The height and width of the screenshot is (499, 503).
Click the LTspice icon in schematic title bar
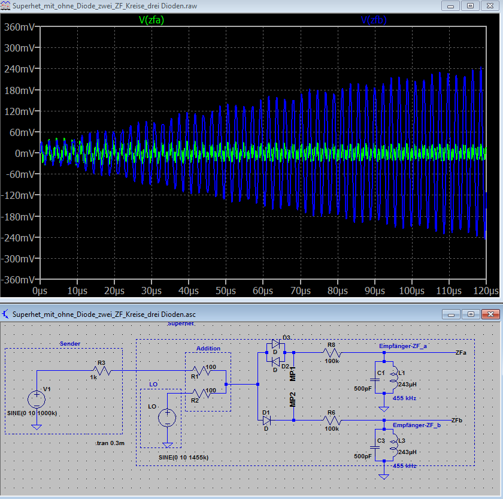pyautogui.click(x=5, y=314)
